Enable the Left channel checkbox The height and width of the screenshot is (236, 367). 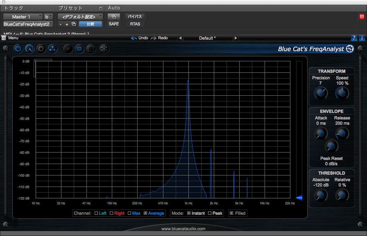pos(96,213)
